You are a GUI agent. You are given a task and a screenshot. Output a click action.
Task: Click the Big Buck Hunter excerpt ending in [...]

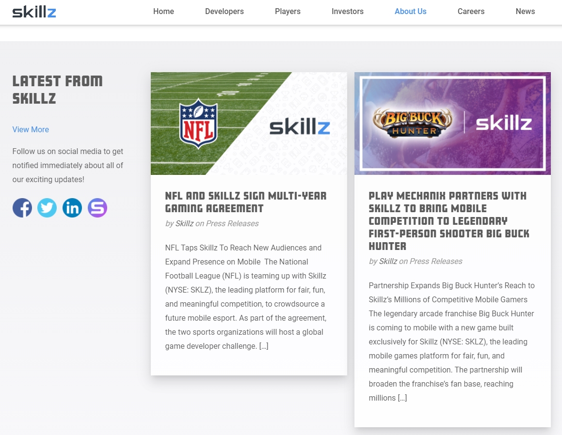tap(451, 342)
